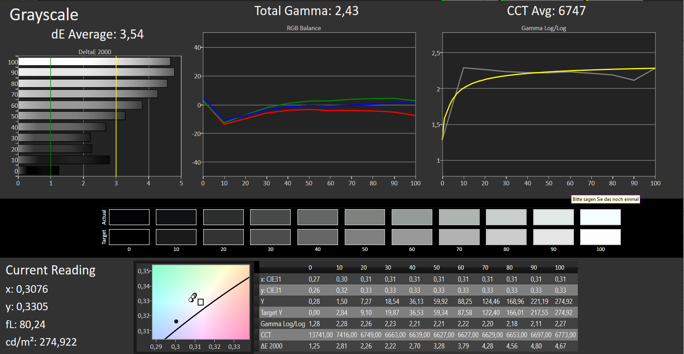Click the Target Y row label in the table

click(x=272, y=313)
